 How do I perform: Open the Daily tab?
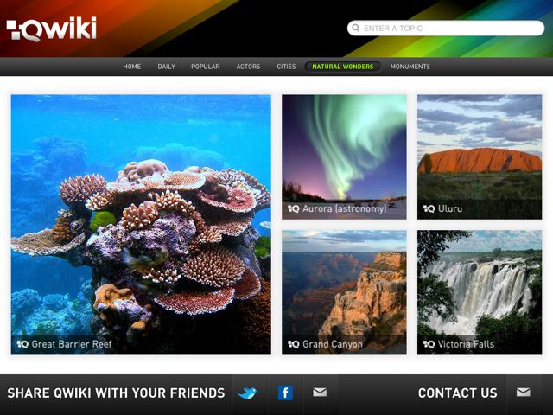[166, 67]
